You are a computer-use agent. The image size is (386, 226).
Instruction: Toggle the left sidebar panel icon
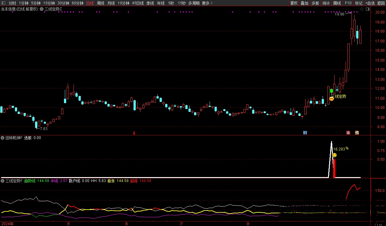pos(3,3)
